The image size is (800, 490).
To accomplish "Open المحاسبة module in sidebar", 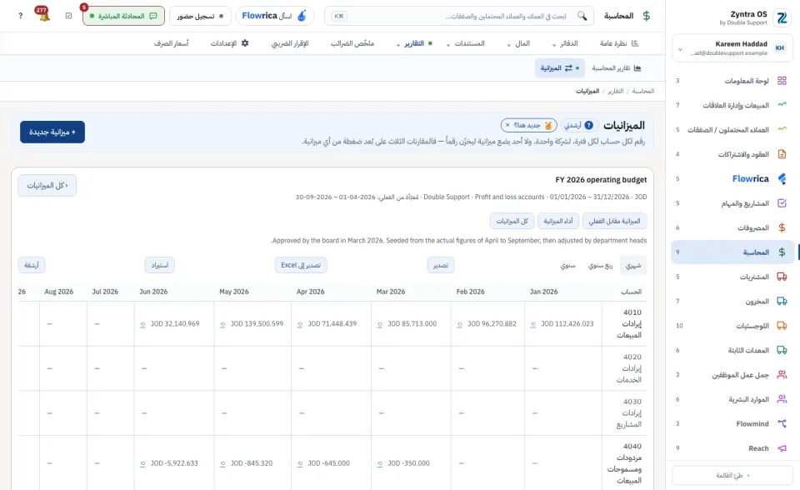I will point(732,252).
